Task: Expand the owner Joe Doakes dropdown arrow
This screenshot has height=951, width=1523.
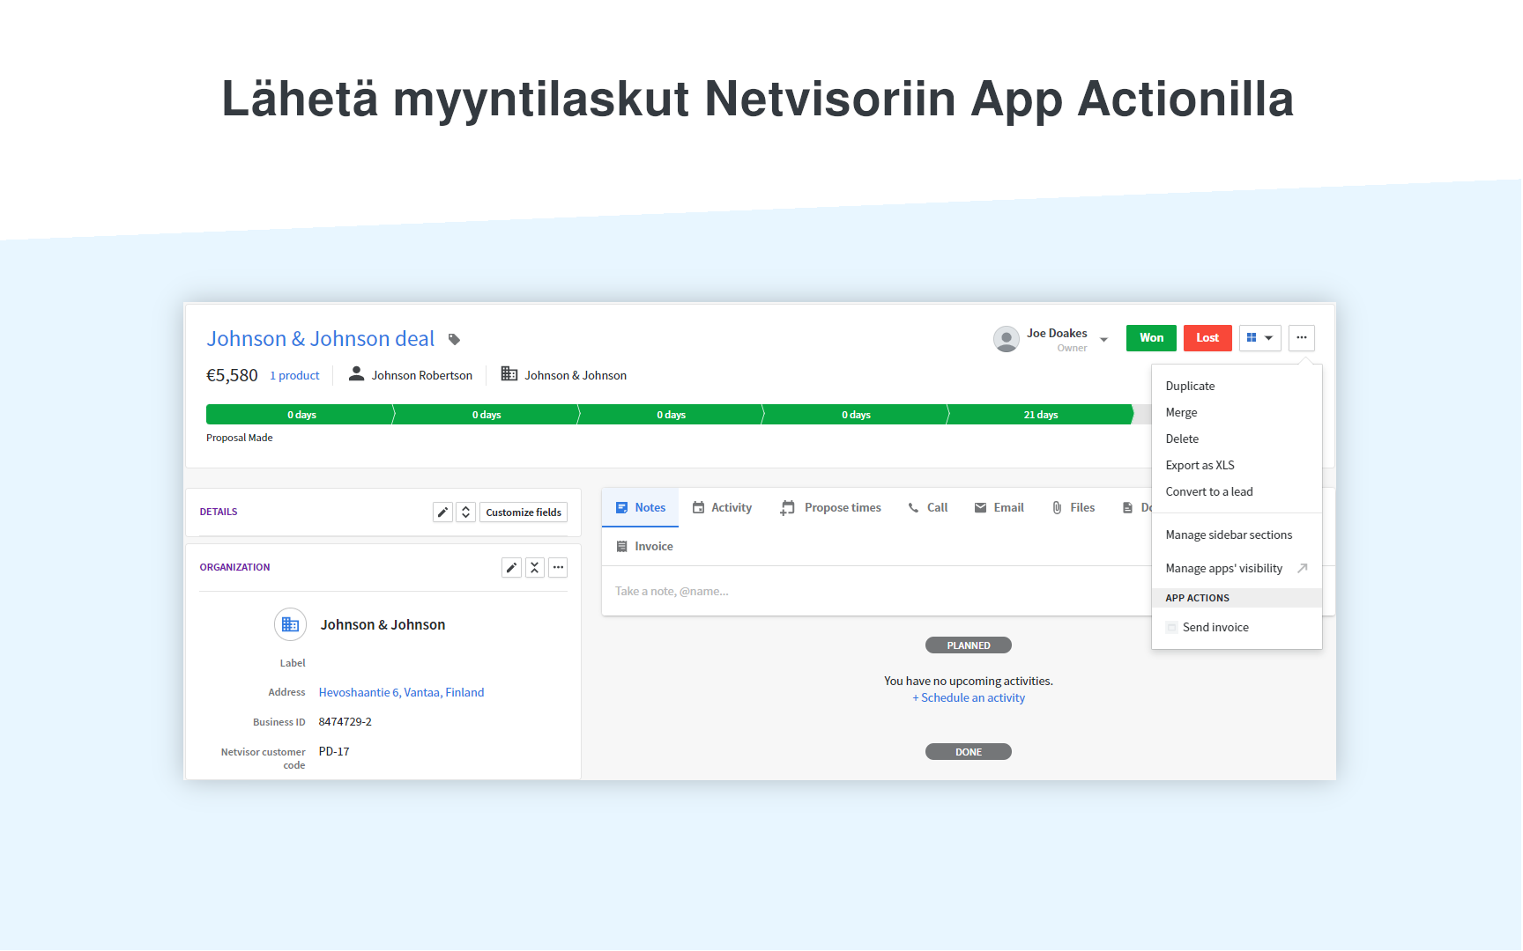Action: (x=1103, y=340)
